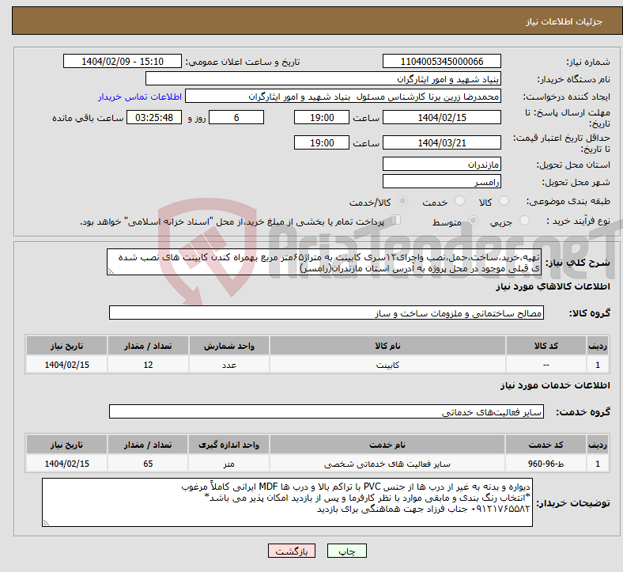Click the delivery province field مازندران
Screen dimensions: 623x572
(441, 165)
